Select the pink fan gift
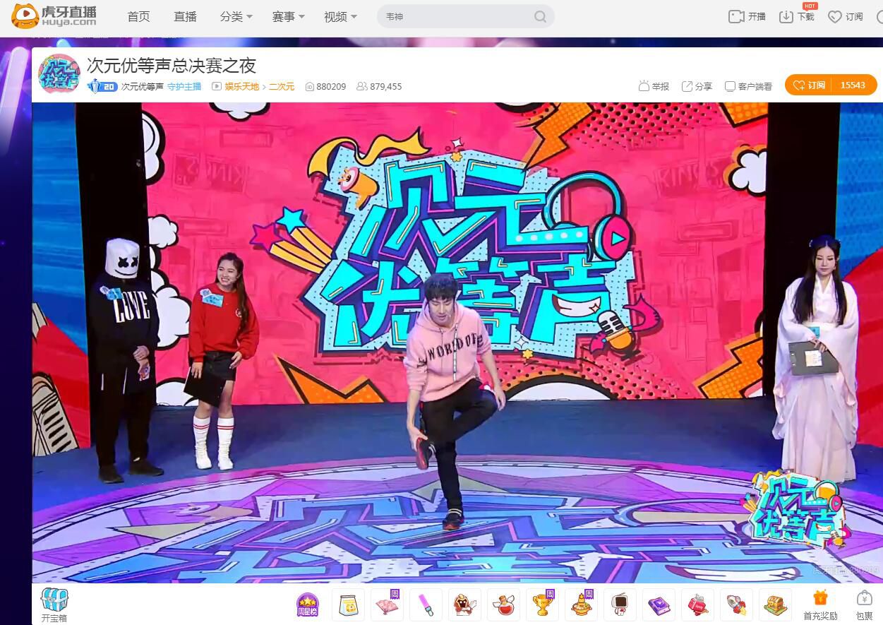 (x=387, y=605)
